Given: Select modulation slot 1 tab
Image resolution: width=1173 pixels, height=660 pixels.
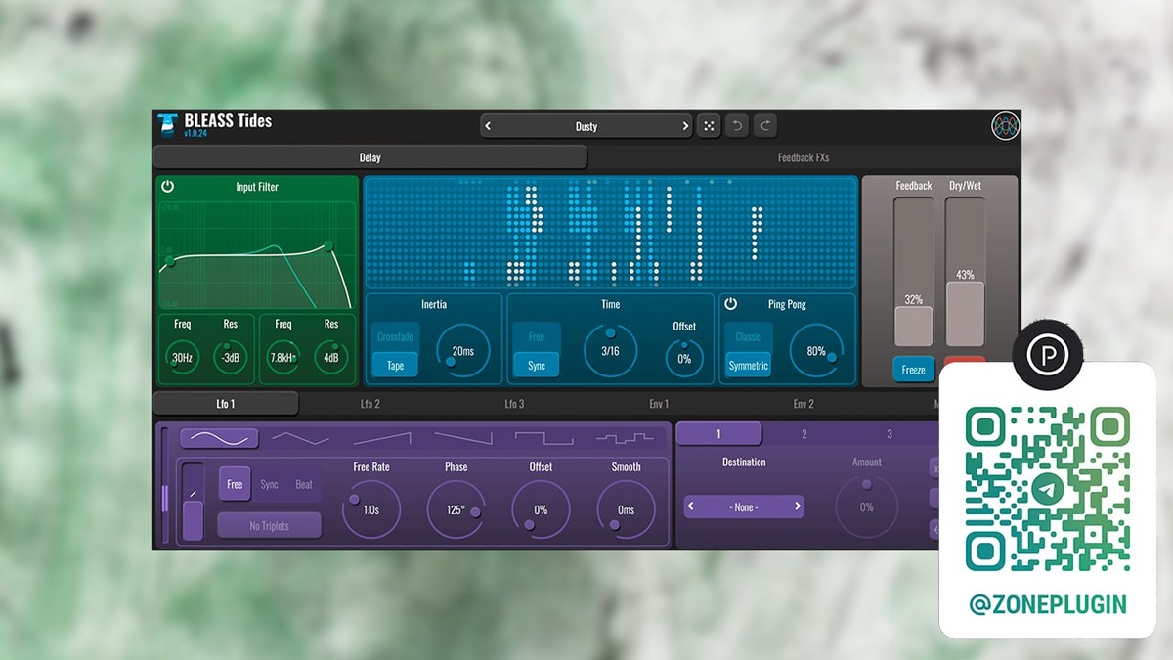Looking at the screenshot, I should point(718,433).
